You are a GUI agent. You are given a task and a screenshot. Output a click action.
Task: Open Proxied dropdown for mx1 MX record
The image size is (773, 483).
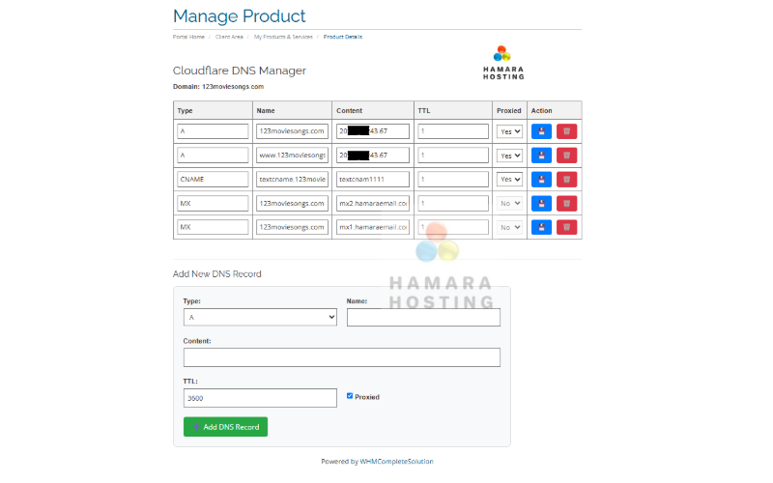coord(509,227)
